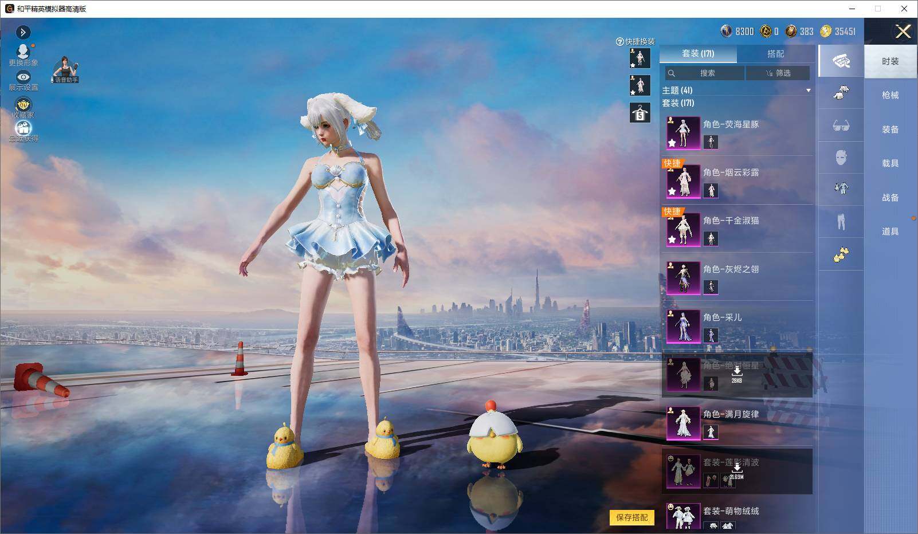The width and height of the screenshot is (918, 534).
Task: Click the gold coin balance 35451
Action: pos(838,32)
